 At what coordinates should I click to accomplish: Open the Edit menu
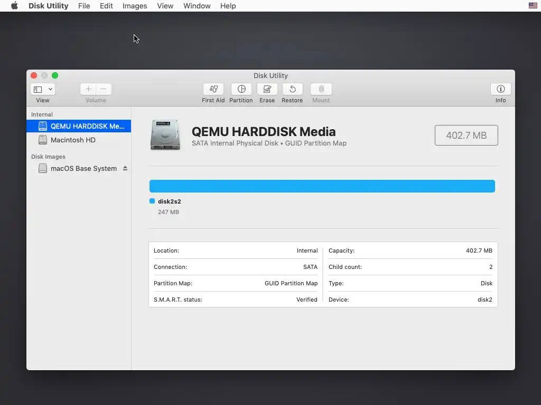[x=106, y=6]
